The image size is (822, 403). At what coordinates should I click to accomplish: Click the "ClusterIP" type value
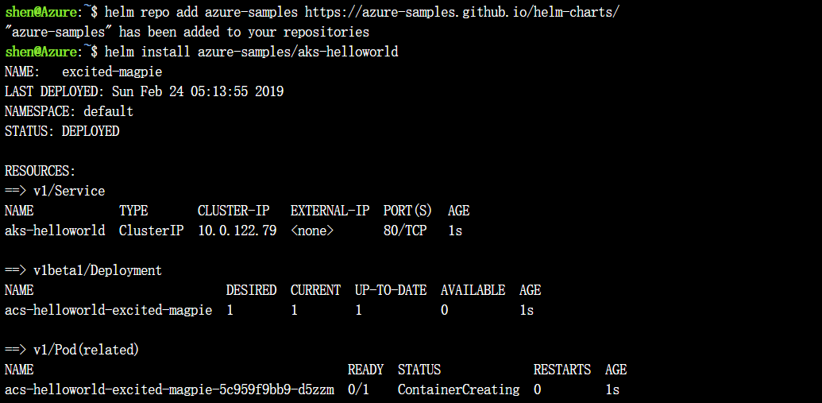click(152, 231)
